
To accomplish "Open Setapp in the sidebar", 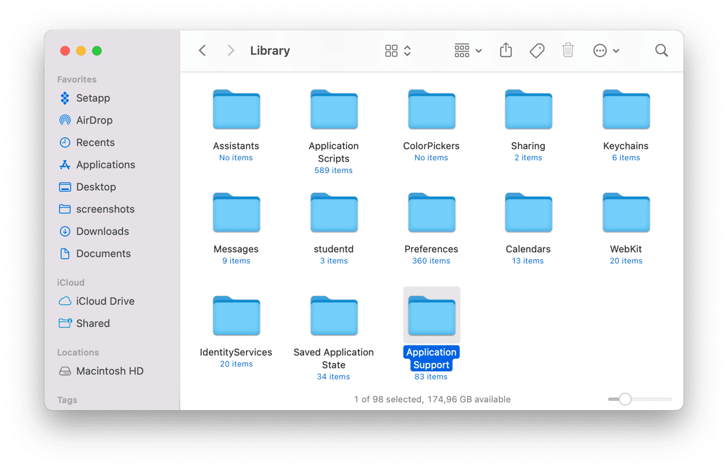I will (x=93, y=98).
